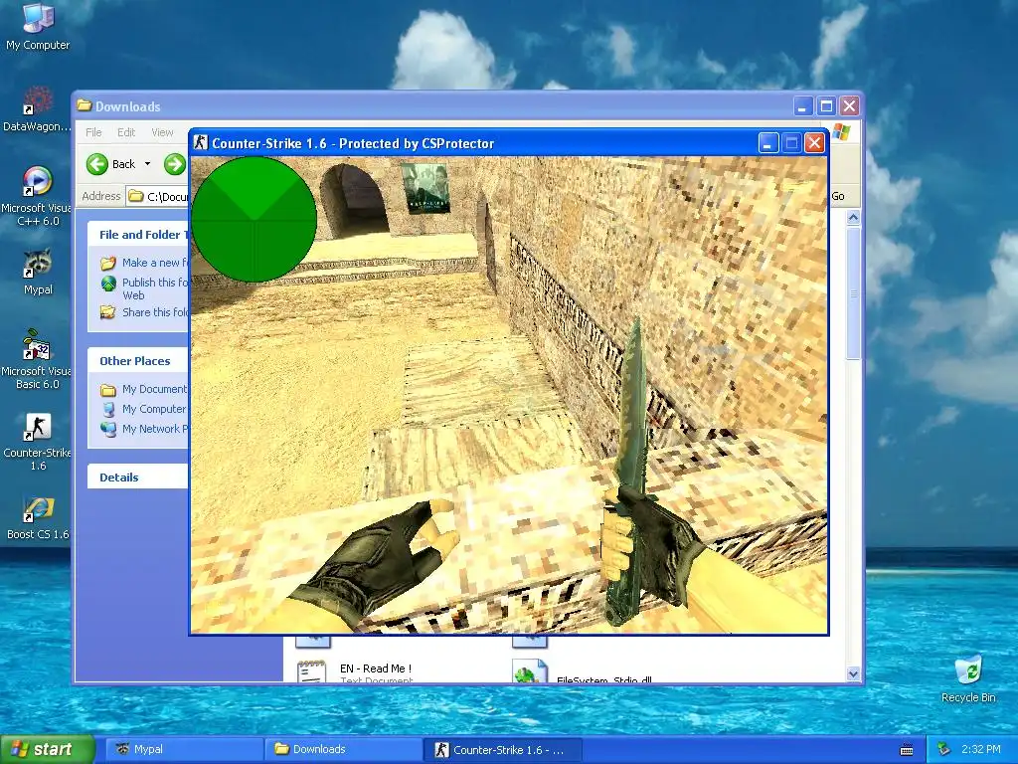Open the Edit menu in Downloads window

pos(126,132)
